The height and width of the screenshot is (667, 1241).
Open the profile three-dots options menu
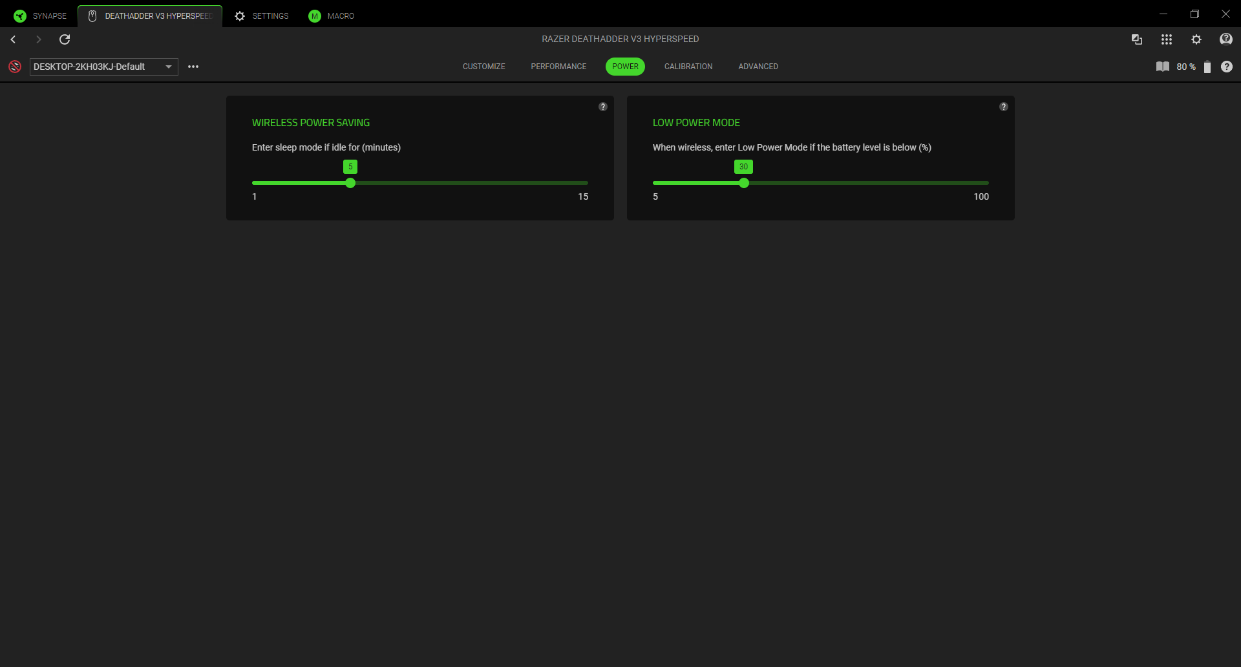pos(193,67)
